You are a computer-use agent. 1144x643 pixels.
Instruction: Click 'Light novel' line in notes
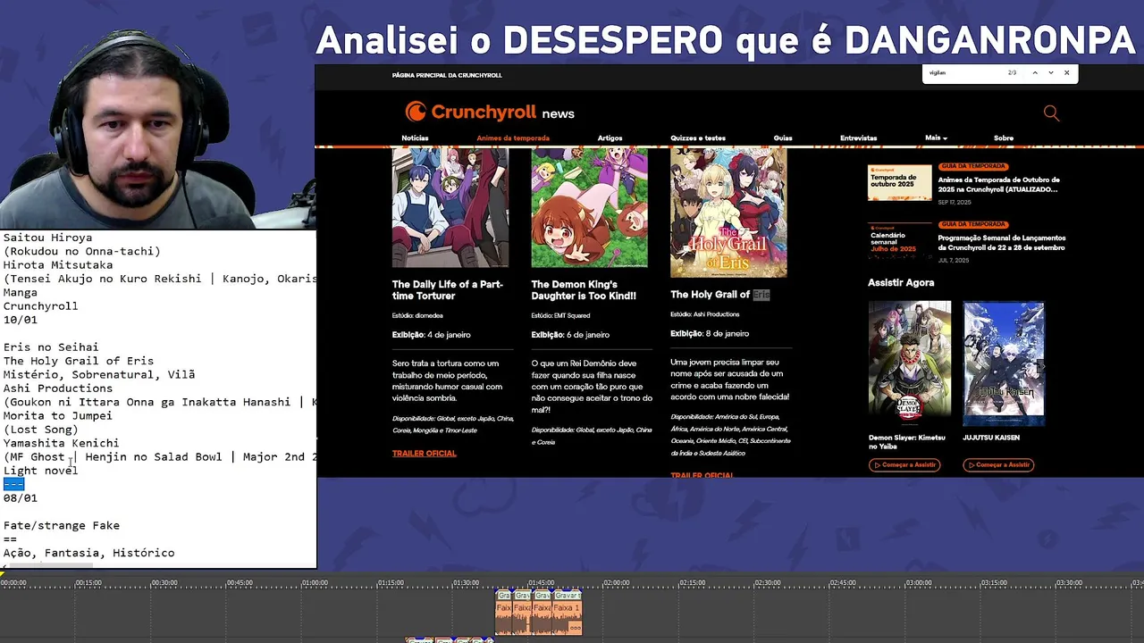[x=40, y=471]
